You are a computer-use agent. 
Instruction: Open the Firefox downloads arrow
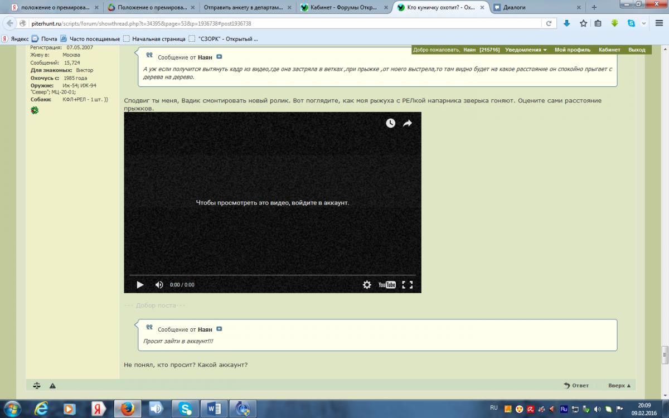[566, 23]
